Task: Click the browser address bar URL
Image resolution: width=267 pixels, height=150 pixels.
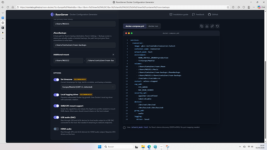Action: [95, 7]
